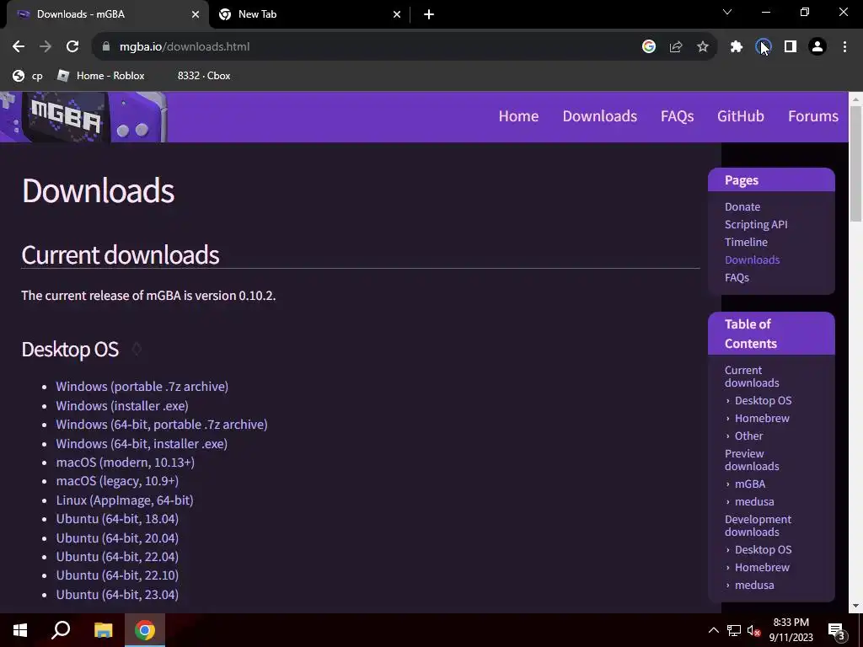Download macOS legacy 10.9+ build
The height and width of the screenshot is (647, 863).
117,481
